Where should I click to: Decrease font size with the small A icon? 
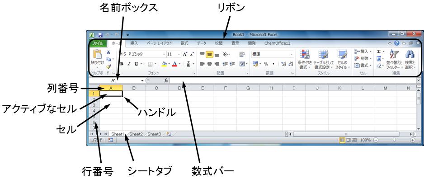(x=192, y=54)
